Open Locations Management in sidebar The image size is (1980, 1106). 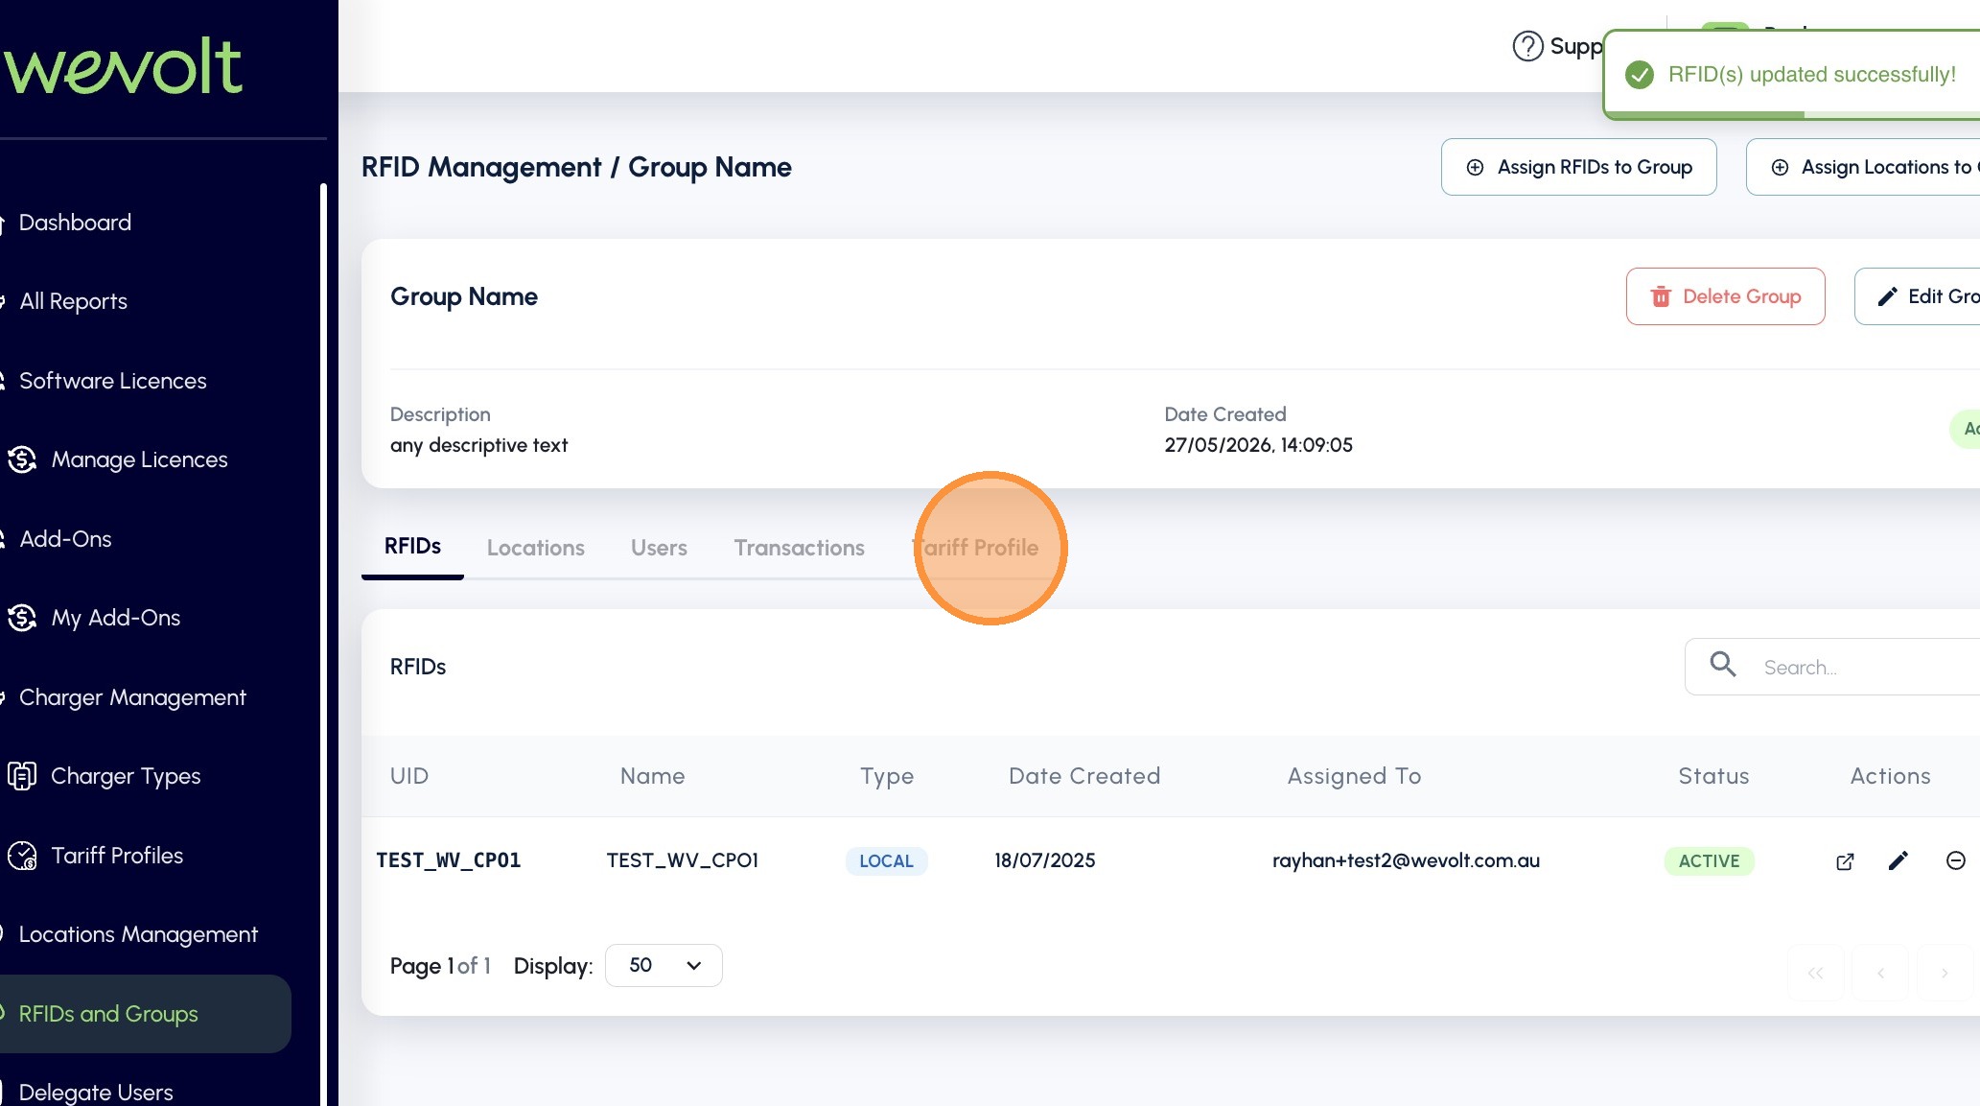click(138, 934)
